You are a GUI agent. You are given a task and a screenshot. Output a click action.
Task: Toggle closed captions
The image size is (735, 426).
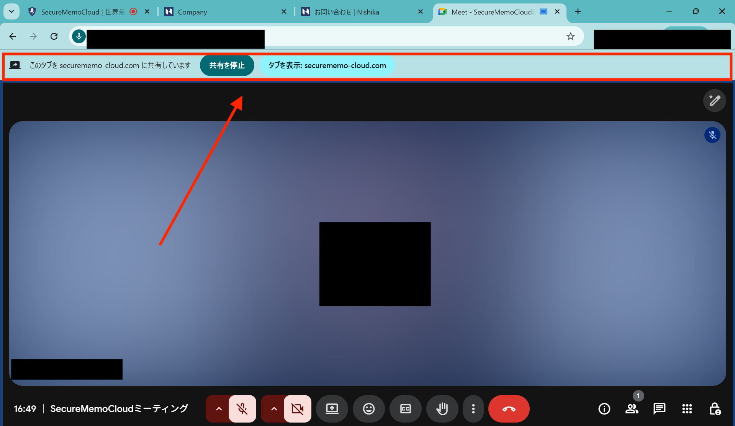coord(405,409)
